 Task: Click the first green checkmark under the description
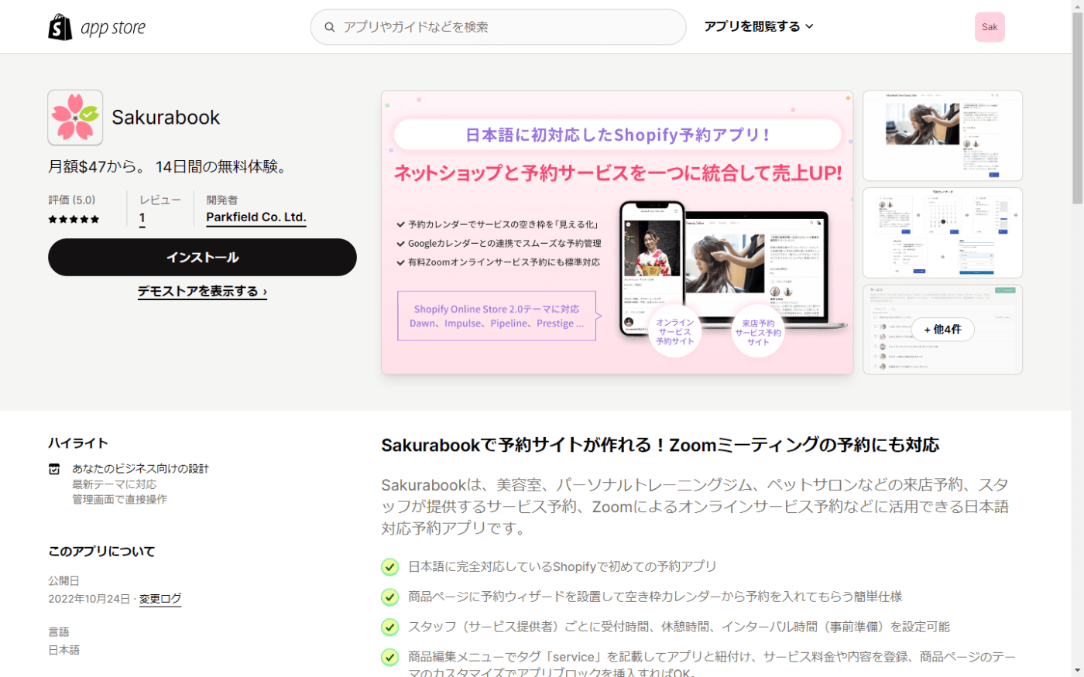389,566
